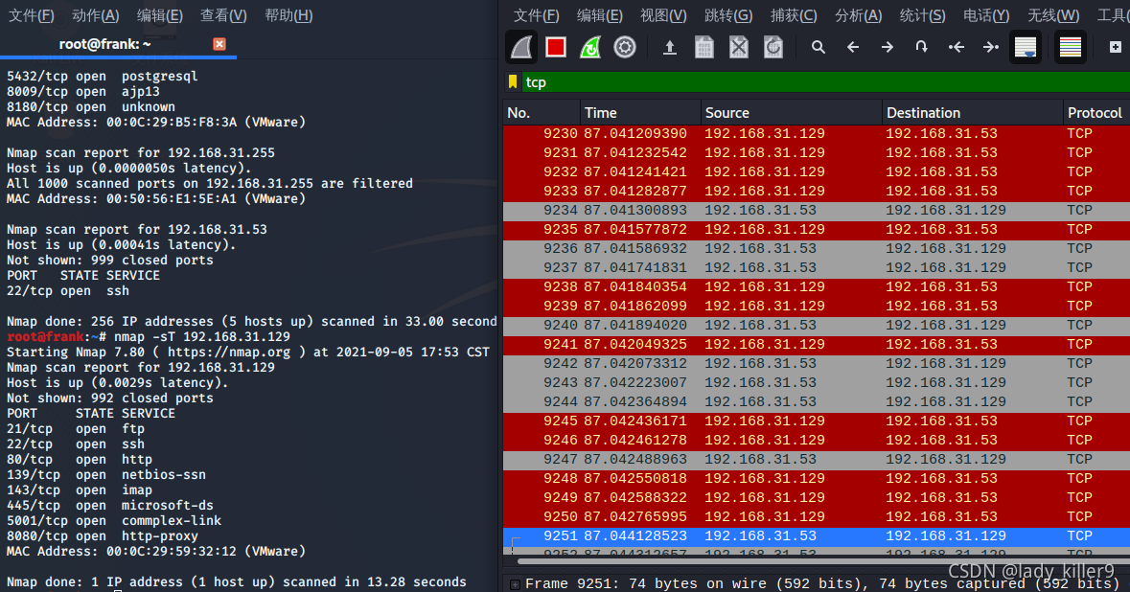Select packet number 9244 row
Viewport: 1130px width, 592px height.
pyautogui.click(x=817, y=402)
